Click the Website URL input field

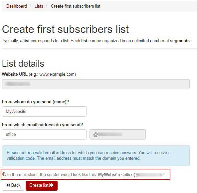96,84
